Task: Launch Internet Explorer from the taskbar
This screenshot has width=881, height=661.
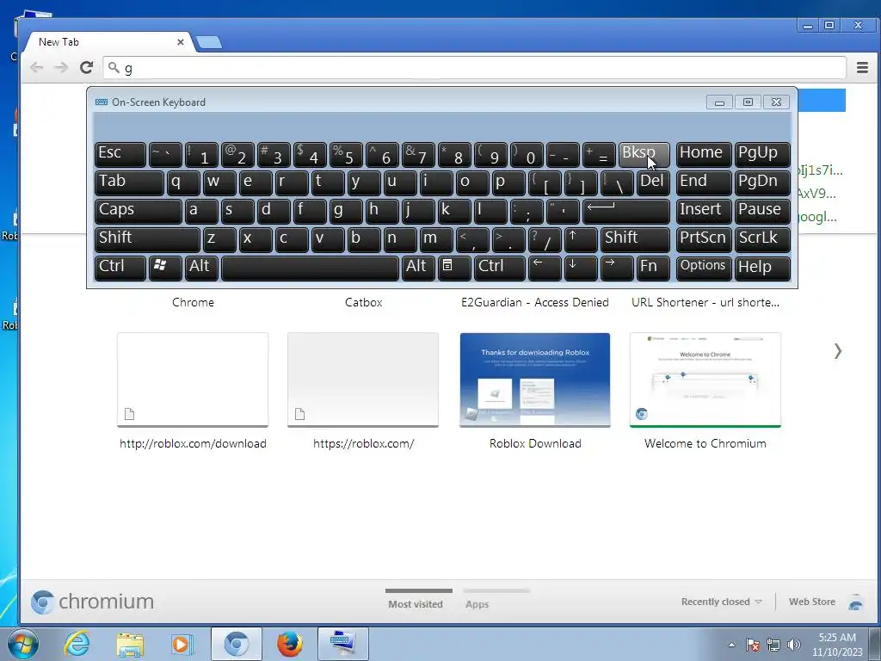Action: click(77, 644)
